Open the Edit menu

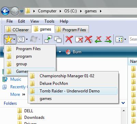point(22,21)
